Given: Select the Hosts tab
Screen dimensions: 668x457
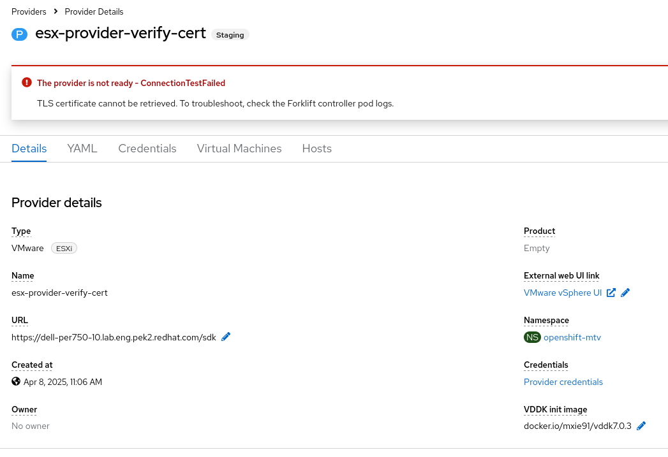Looking at the screenshot, I should pos(317,149).
